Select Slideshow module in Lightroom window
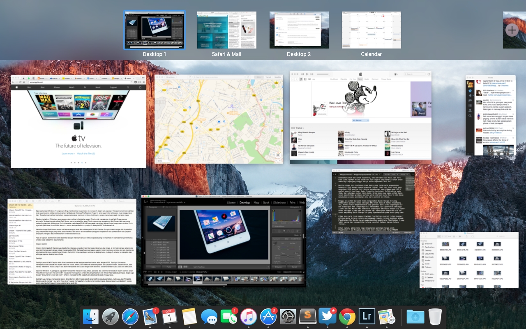This screenshot has height=329, width=526. pos(279,203)
